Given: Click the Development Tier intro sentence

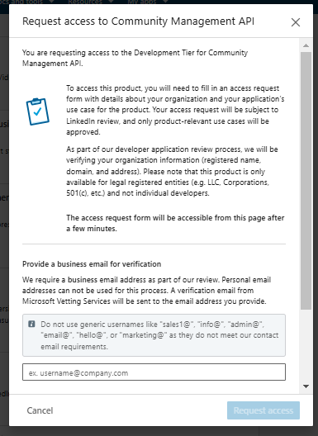Looking at the screenshot, I should coord(135,58).
